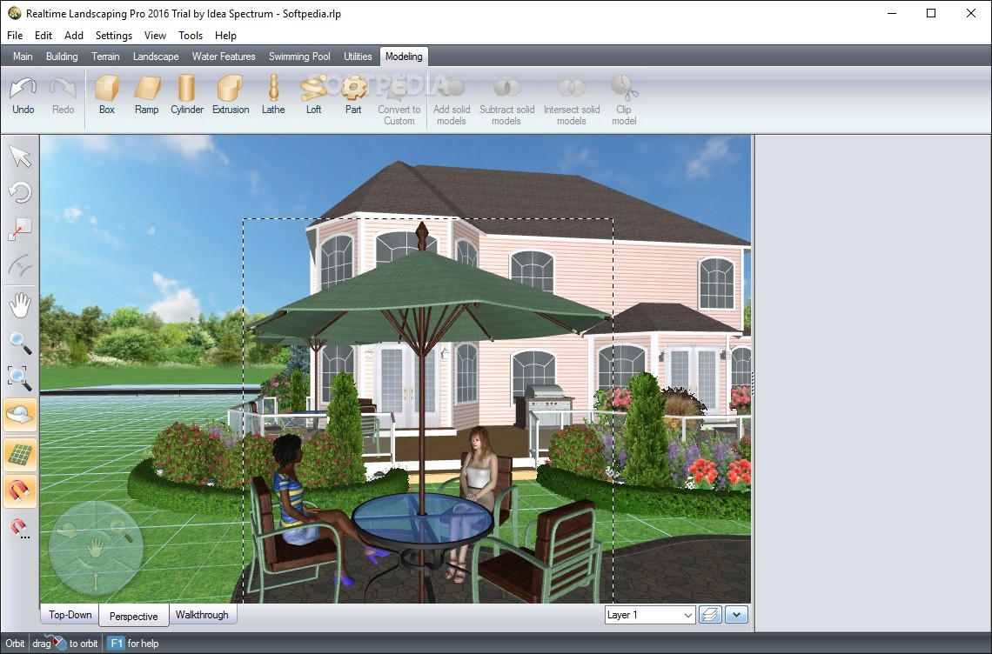992x654 pixels.
Task: Click Intersect solid models tool
Action: (x=572, y=100)
